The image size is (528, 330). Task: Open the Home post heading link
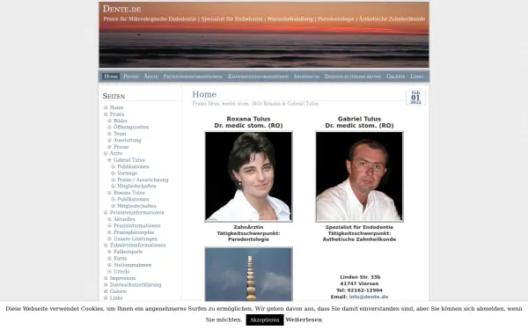204,94
